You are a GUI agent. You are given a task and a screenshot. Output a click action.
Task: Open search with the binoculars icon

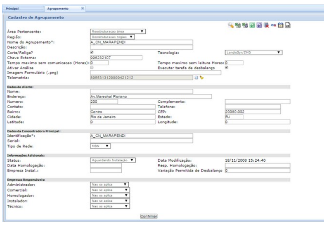(x=281, y=25)
